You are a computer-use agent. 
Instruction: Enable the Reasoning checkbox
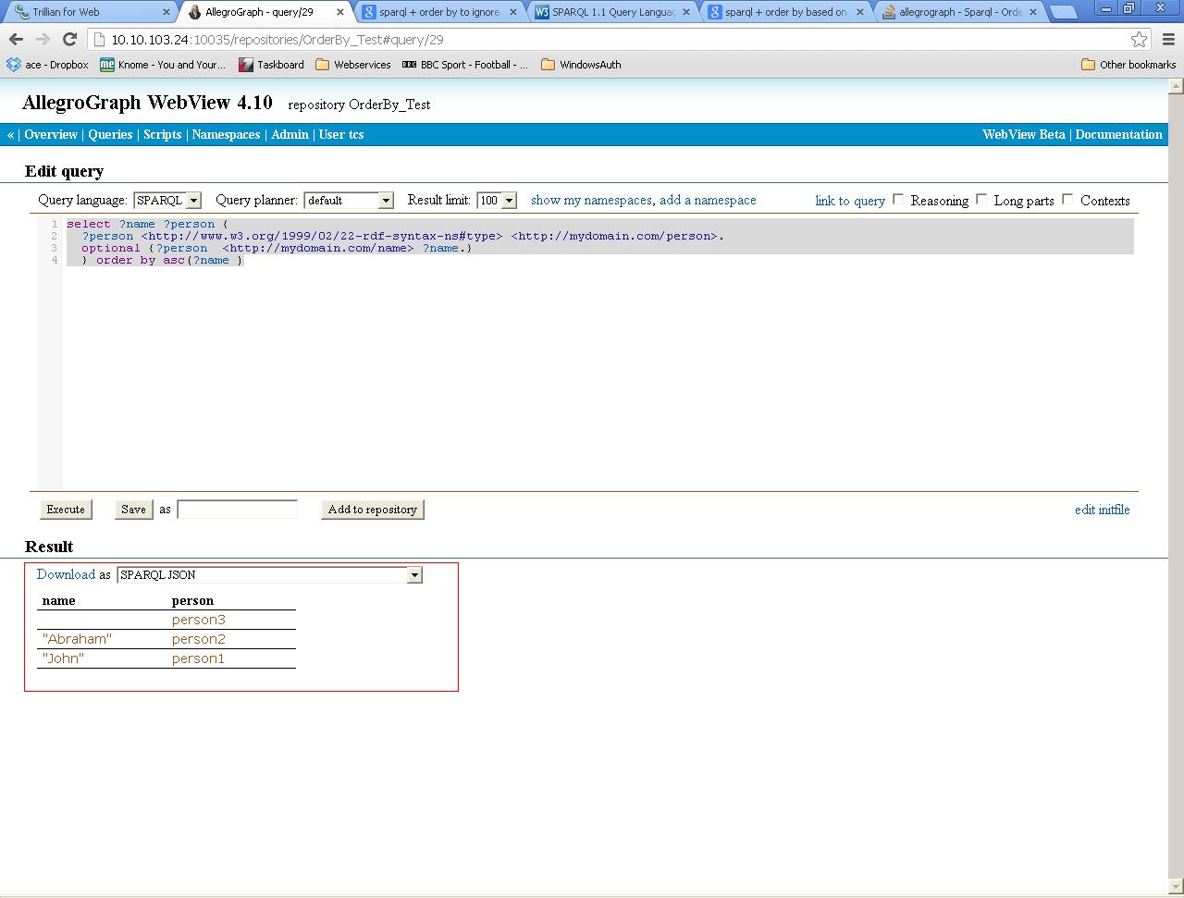(898, 199)
